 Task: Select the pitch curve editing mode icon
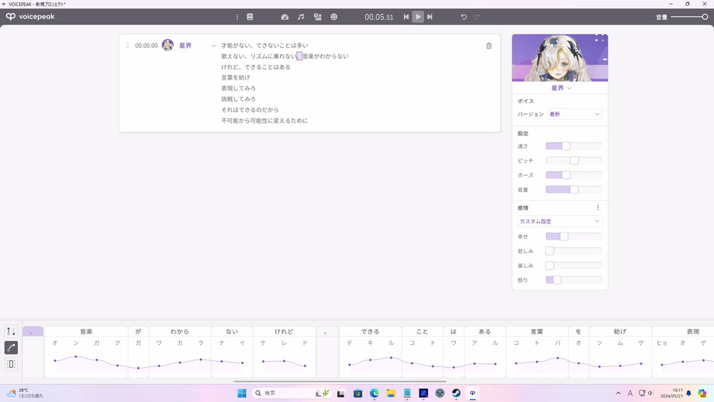[11, 348]
